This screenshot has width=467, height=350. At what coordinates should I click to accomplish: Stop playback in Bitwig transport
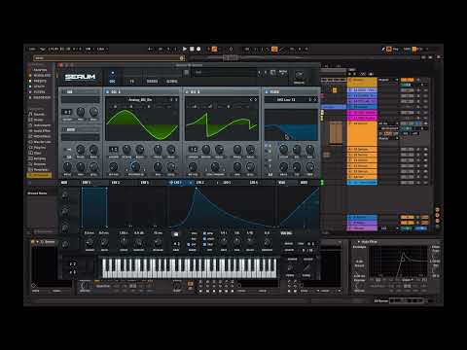(192, 49)
